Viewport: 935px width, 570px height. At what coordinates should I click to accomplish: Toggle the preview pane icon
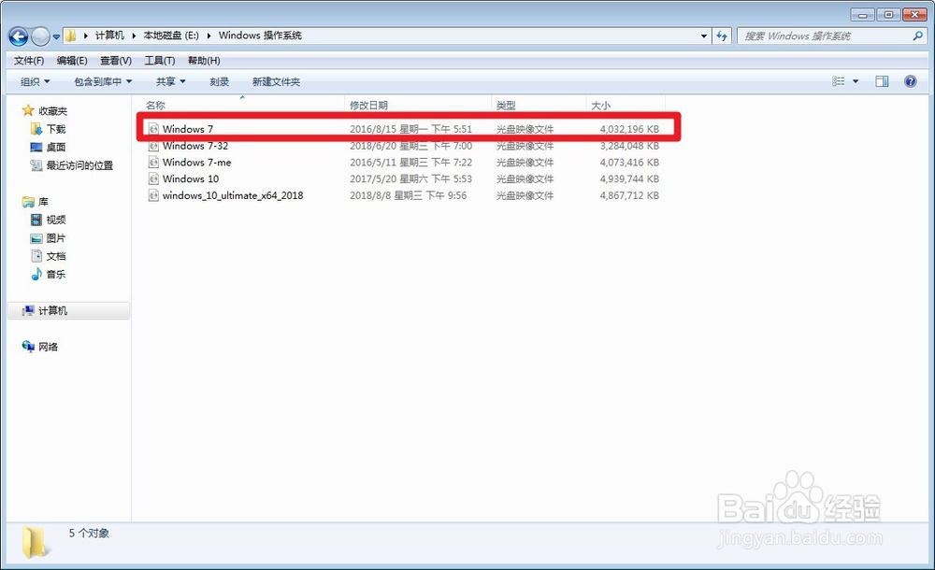(882, 81)
